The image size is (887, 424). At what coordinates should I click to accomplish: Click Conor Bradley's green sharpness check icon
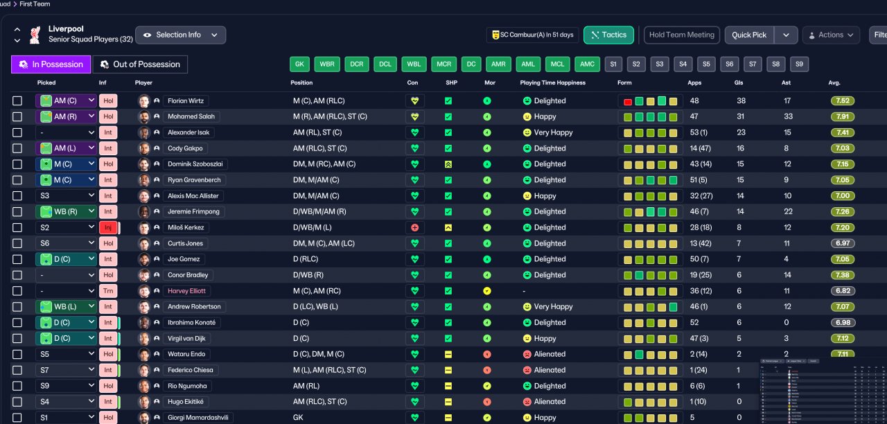(x=448, y=275)
